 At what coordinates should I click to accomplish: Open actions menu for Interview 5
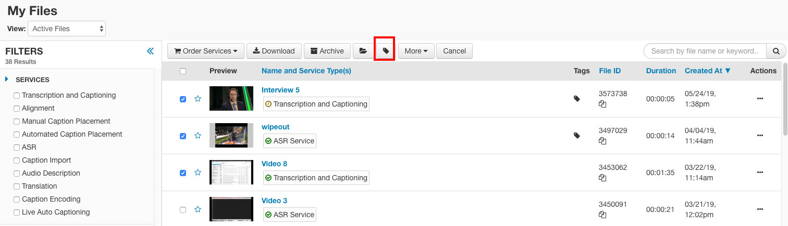coord(759,99)
